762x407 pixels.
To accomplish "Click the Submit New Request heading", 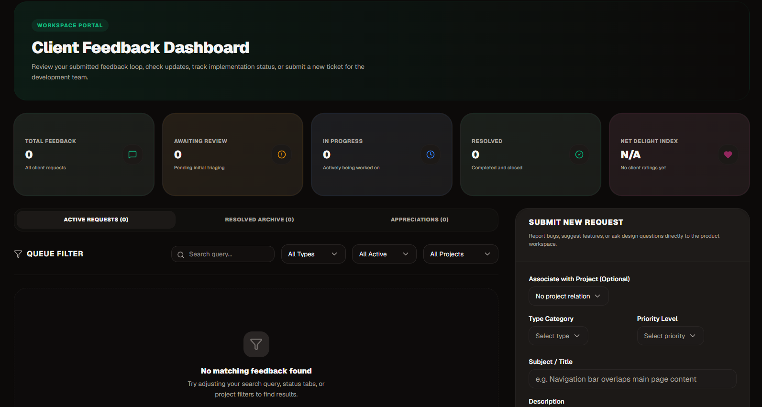I will (x=576, y=222).
